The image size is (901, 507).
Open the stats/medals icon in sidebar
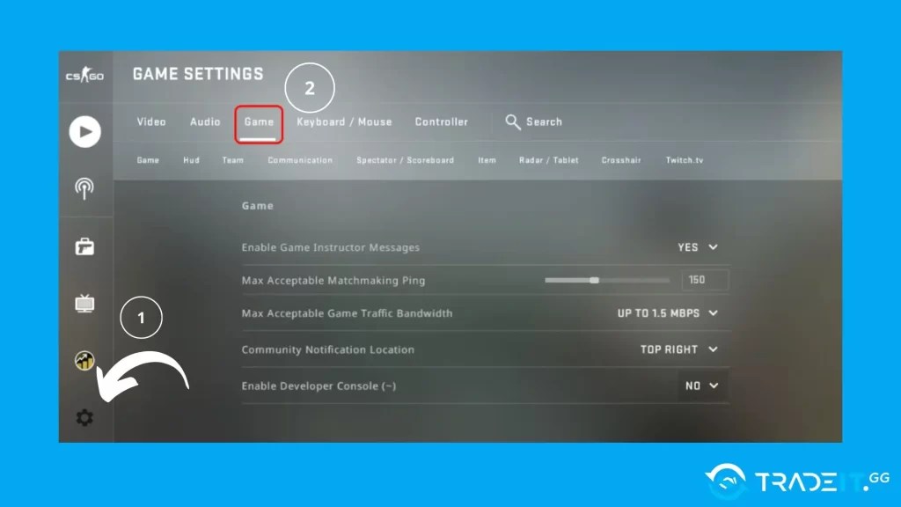84,361
